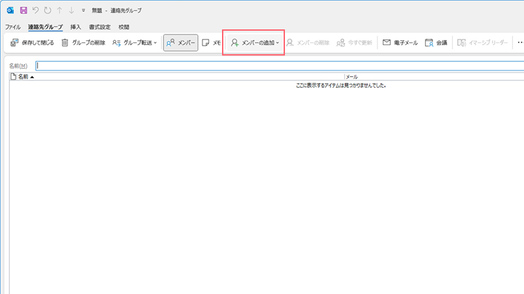The image size is (524, 294).
Task: Open the 書式設定 ribbon tab
Action: pyautogui.click(x=100, y=27)
